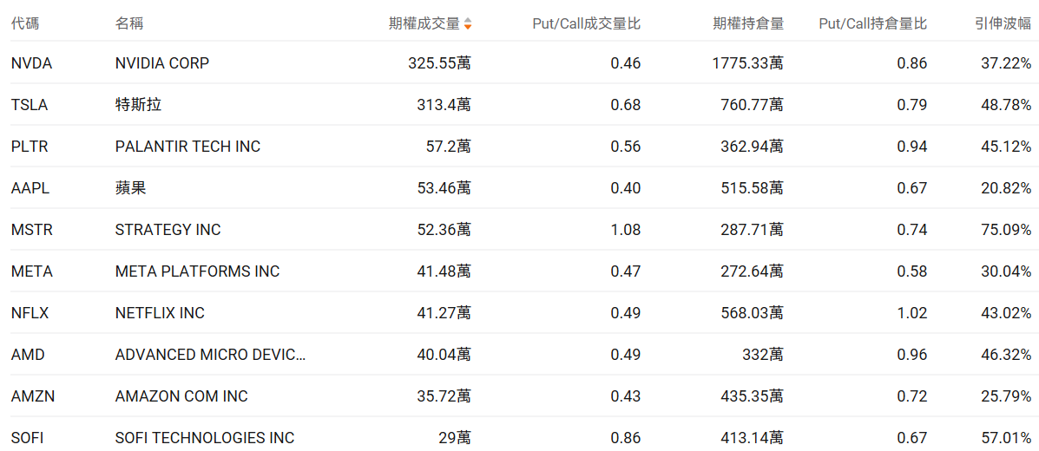This screenshot has width=1039, height=451.
Task: Open the NVDA ticker link
Action: pyautogui.click(x=31, y=63)
